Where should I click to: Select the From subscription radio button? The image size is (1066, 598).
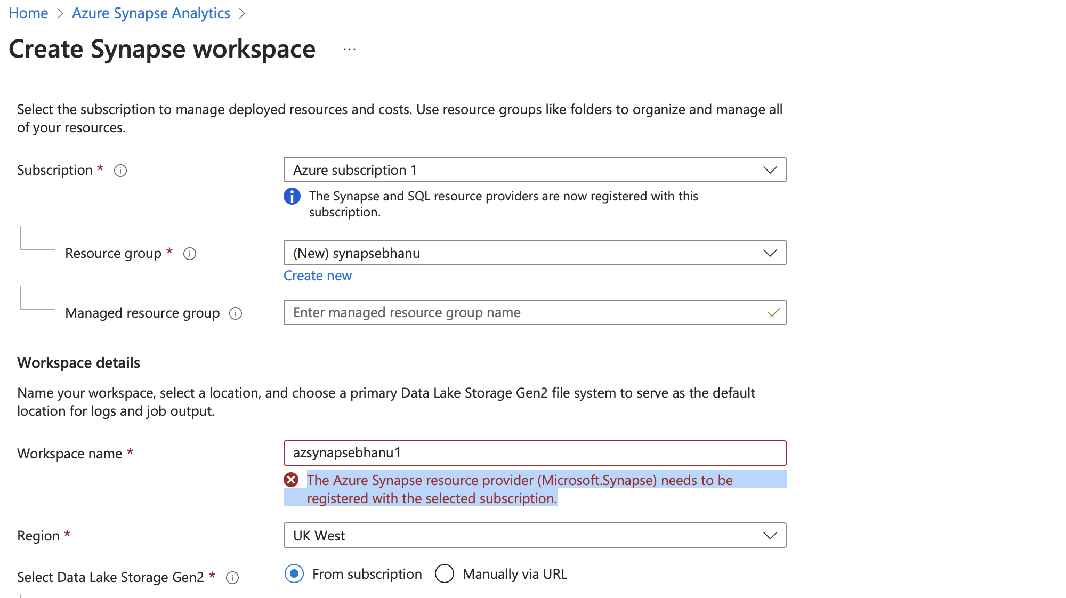point(294,574)
